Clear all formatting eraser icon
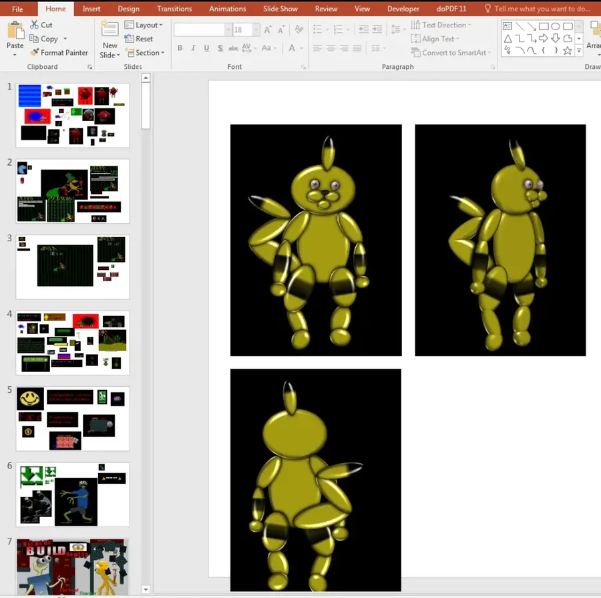The width and height of the screenshot is (601, 598). (x=299, y=29)
